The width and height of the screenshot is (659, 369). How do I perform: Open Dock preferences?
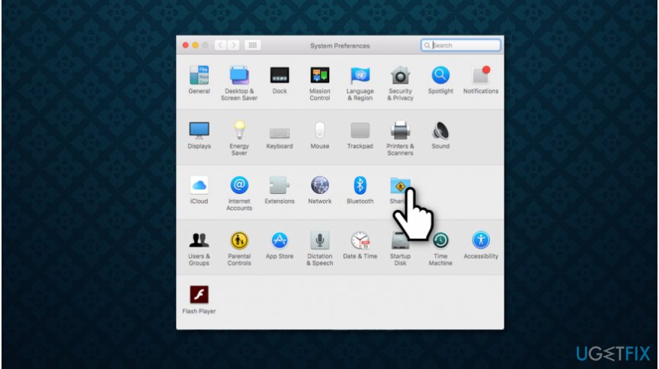tap(280, 75)
